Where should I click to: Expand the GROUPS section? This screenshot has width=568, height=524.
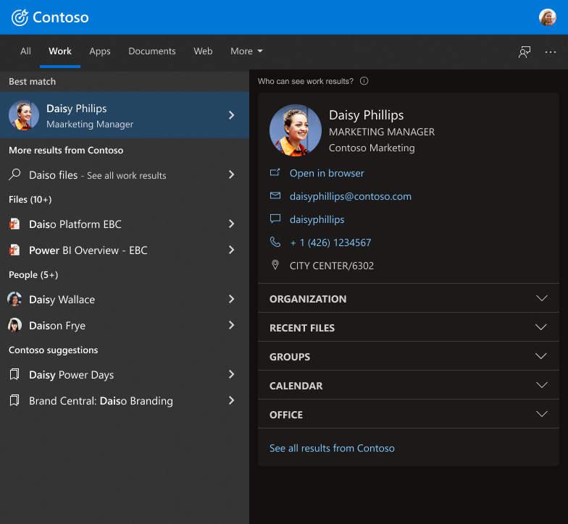(x=409, y=356)
